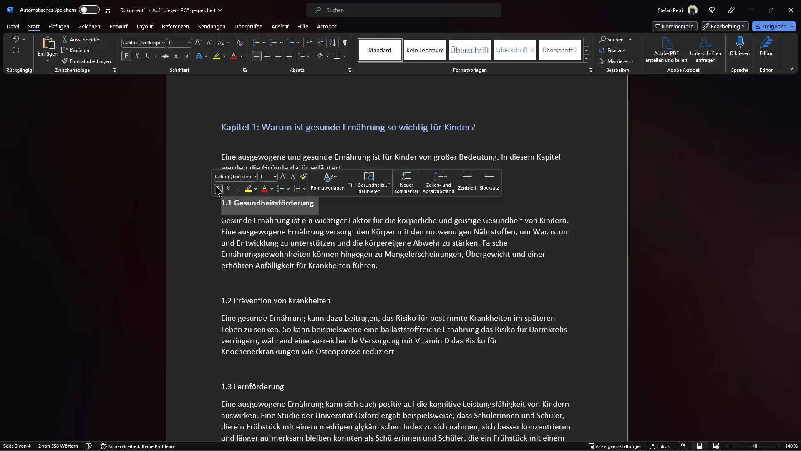Apply the Überschrift 2 style
The height and width of the screenshot is (451, 801).
point(515,50)
